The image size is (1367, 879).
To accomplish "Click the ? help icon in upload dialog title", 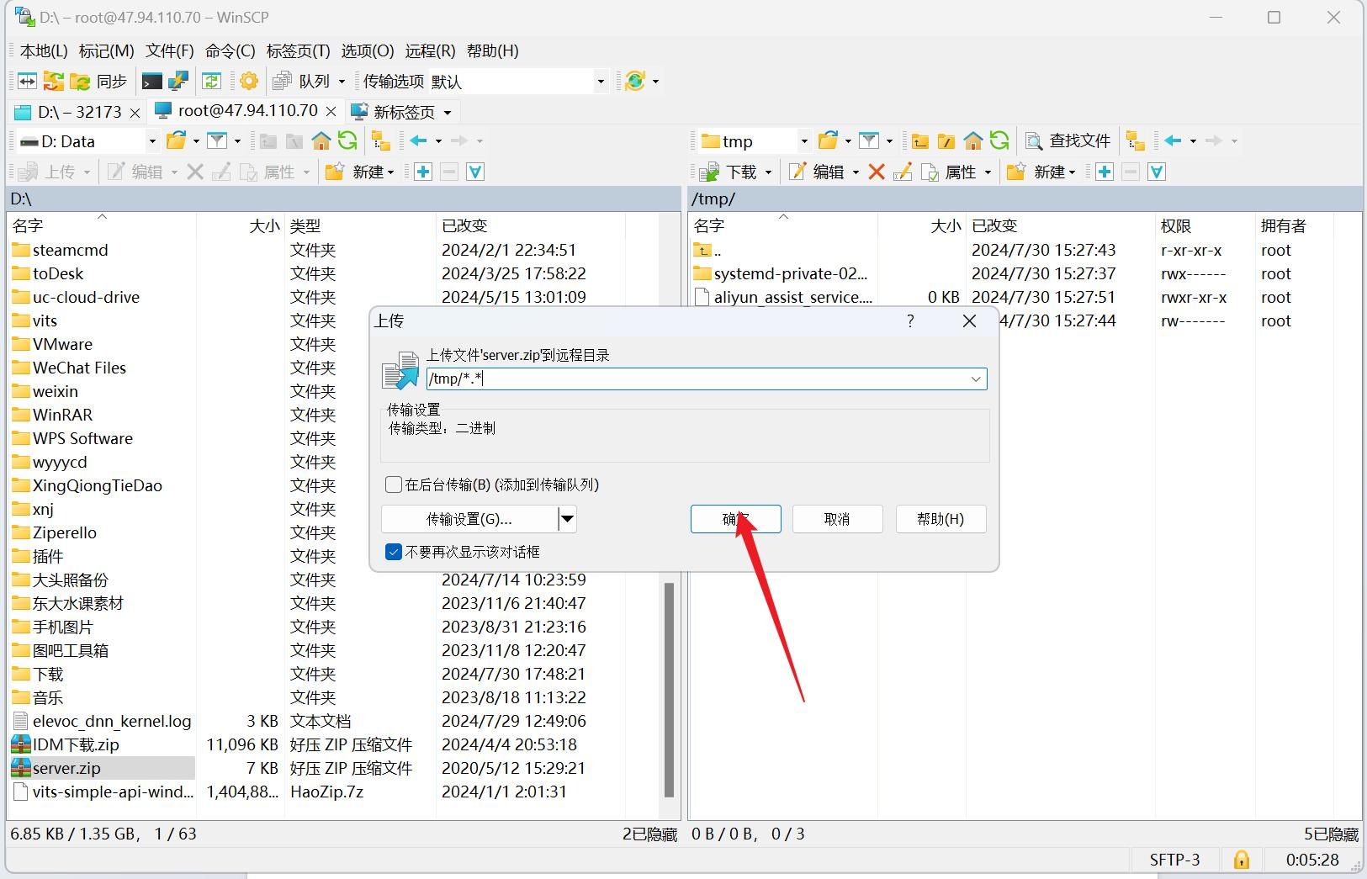I will pos(910,321).
